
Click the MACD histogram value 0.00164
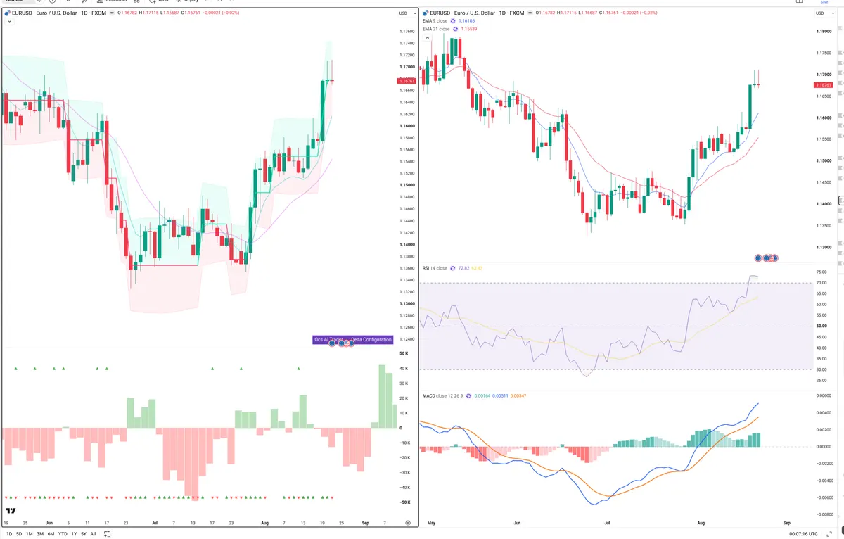(x=482, y=395)
